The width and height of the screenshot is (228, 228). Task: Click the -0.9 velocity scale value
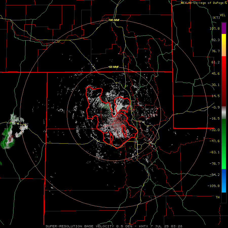pyautogui.click(x=216, y=107)
